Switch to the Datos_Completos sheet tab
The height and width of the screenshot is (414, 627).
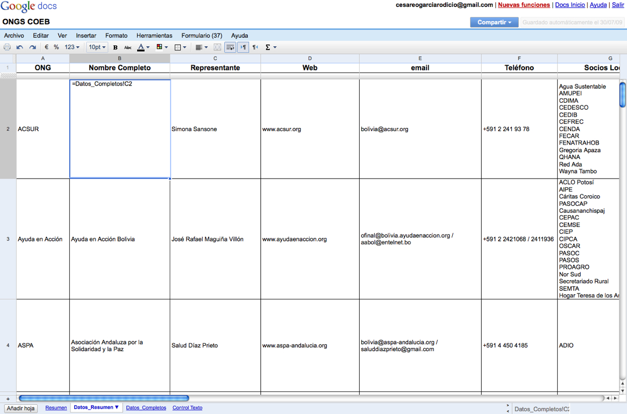click(x=146, y=408)
